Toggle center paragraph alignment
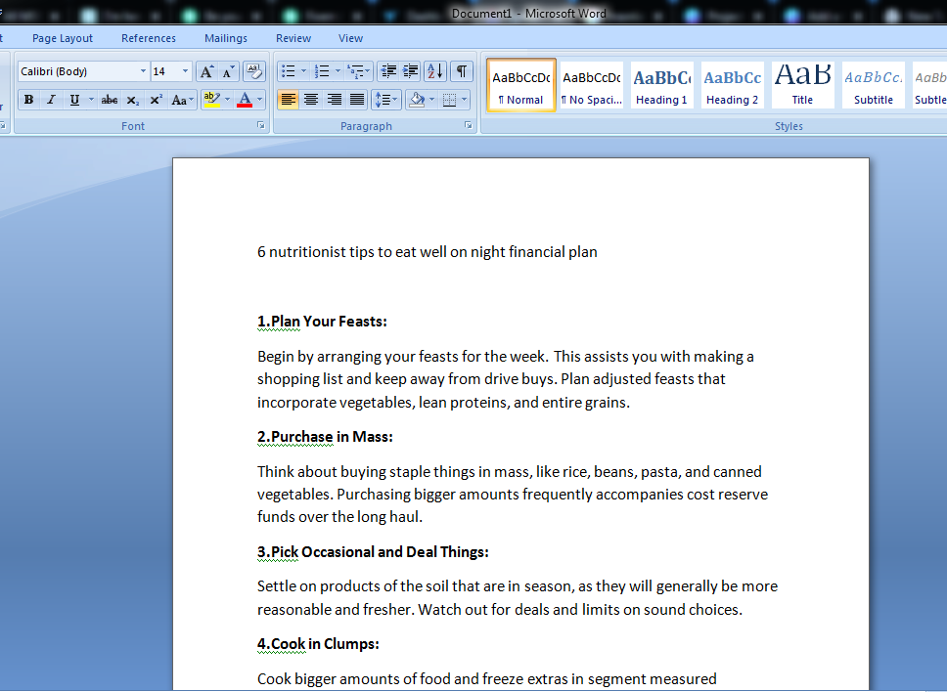Viewport: 947px width, 692px height. click(310, 101)
